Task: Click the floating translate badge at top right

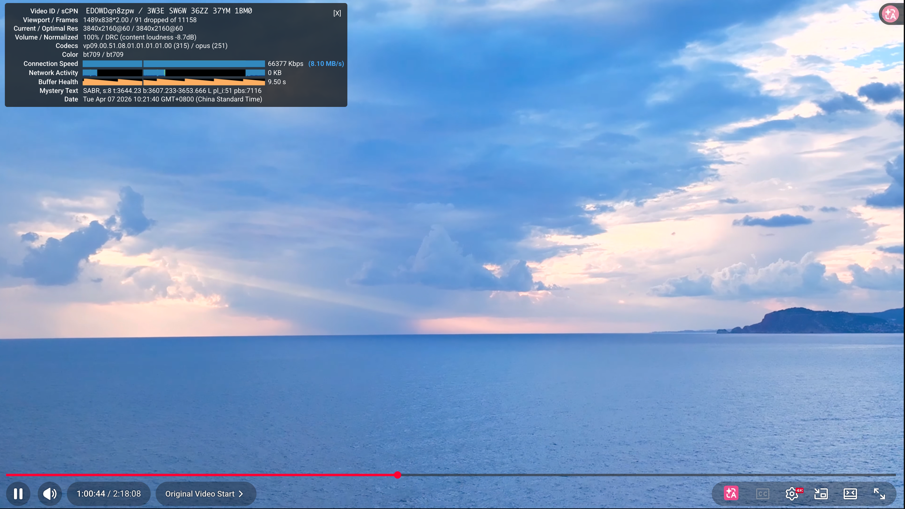Action: (890, 14)
